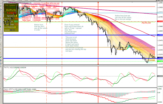Click the 0.0002 scale value in MTF Trix pane
The height and width of the screenshot is (104, 163).
tap(160, 89)
